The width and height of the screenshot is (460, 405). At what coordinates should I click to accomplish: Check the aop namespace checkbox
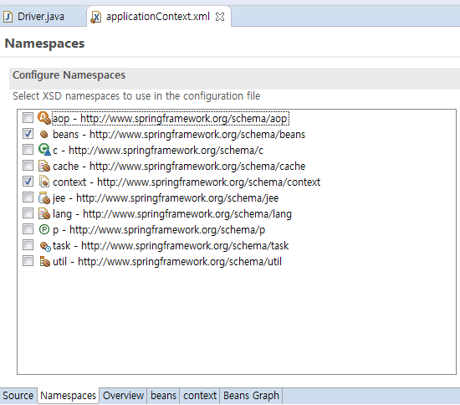[28, 118]
